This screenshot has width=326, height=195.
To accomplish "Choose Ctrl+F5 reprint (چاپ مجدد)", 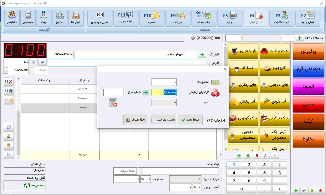I will pos(204,18).
